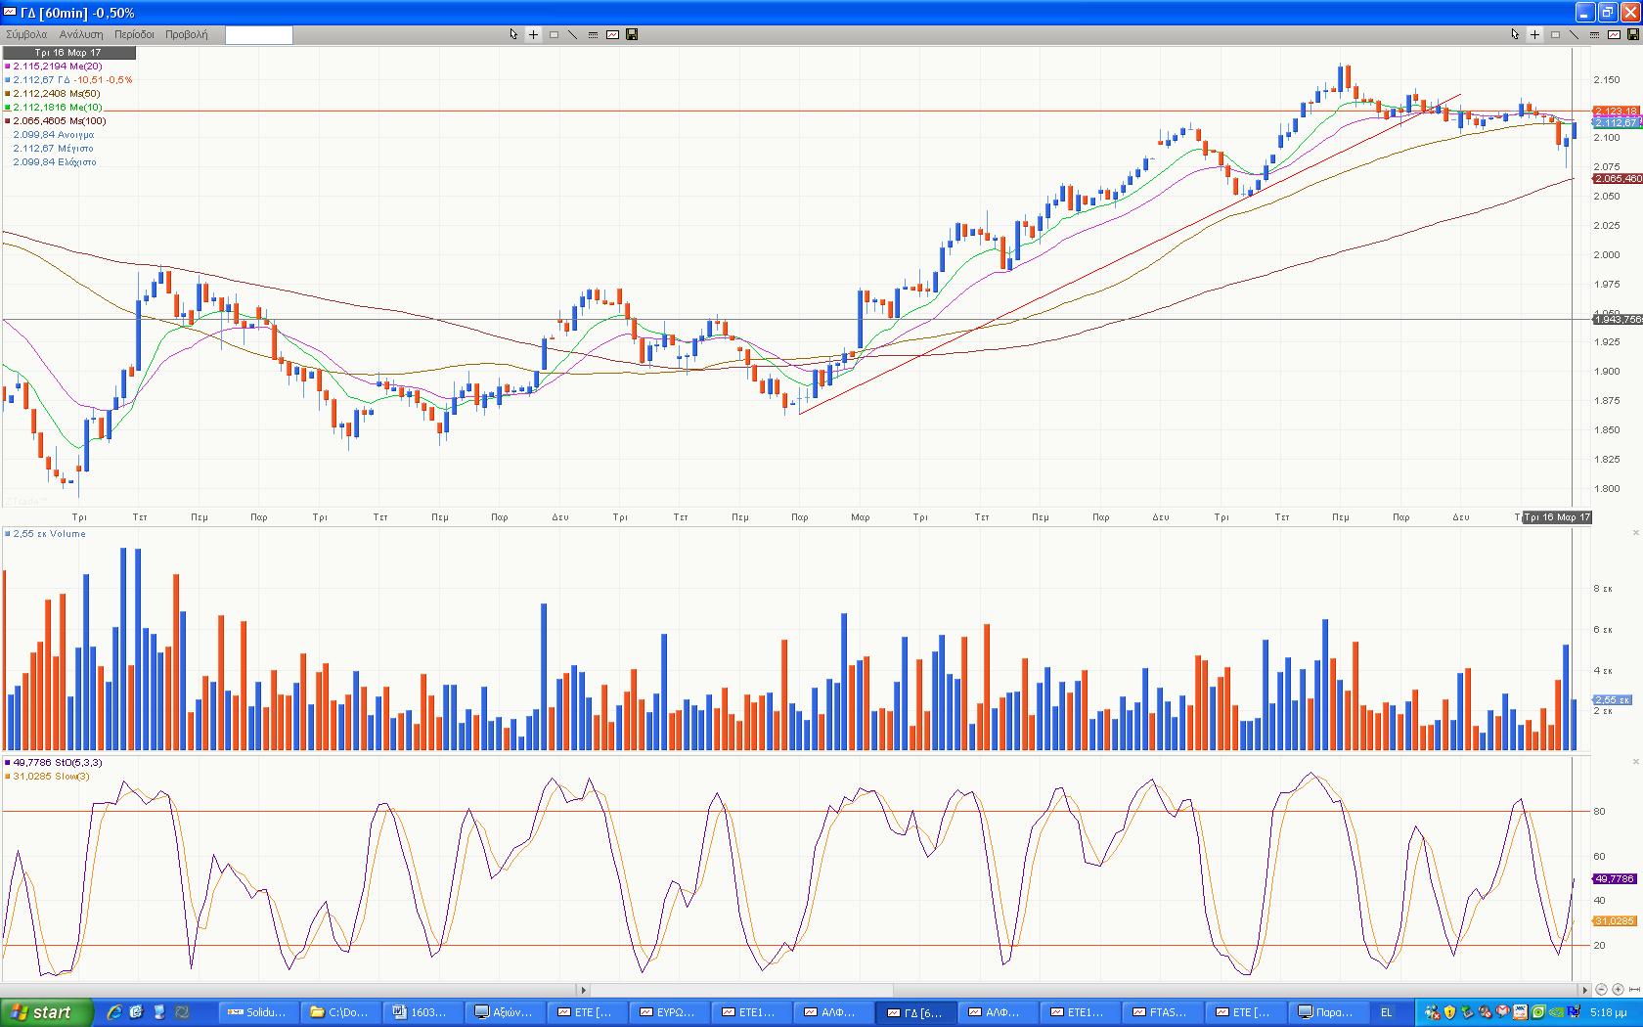The image size is (1643, 1027).
Task: Close the Stochastic StO panel with its x
Action: [1636, 762]
